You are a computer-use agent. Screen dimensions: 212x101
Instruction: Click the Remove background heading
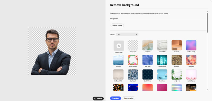[x=124, y=5]
